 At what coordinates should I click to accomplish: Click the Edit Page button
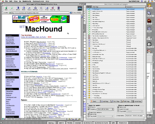pyautogui.click(x=126, y=101)
